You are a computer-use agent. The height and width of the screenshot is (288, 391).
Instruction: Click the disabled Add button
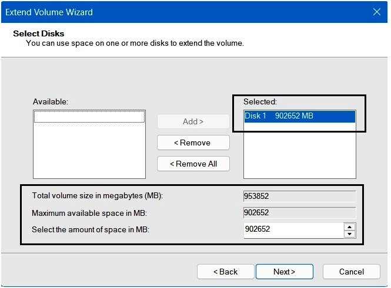click(193, 121)
